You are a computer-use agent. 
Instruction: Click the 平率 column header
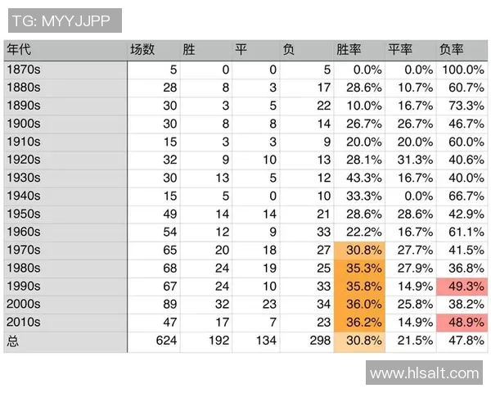[x=400, y=49]
